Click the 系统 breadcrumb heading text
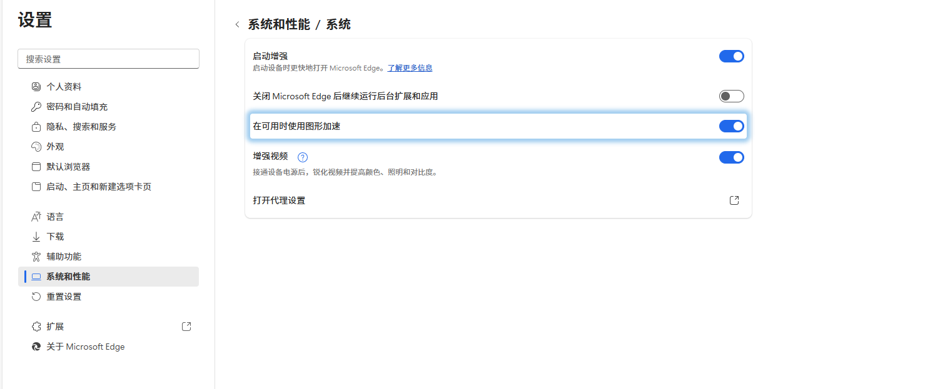Screen dimensions: 950x389 click(338, 25)
